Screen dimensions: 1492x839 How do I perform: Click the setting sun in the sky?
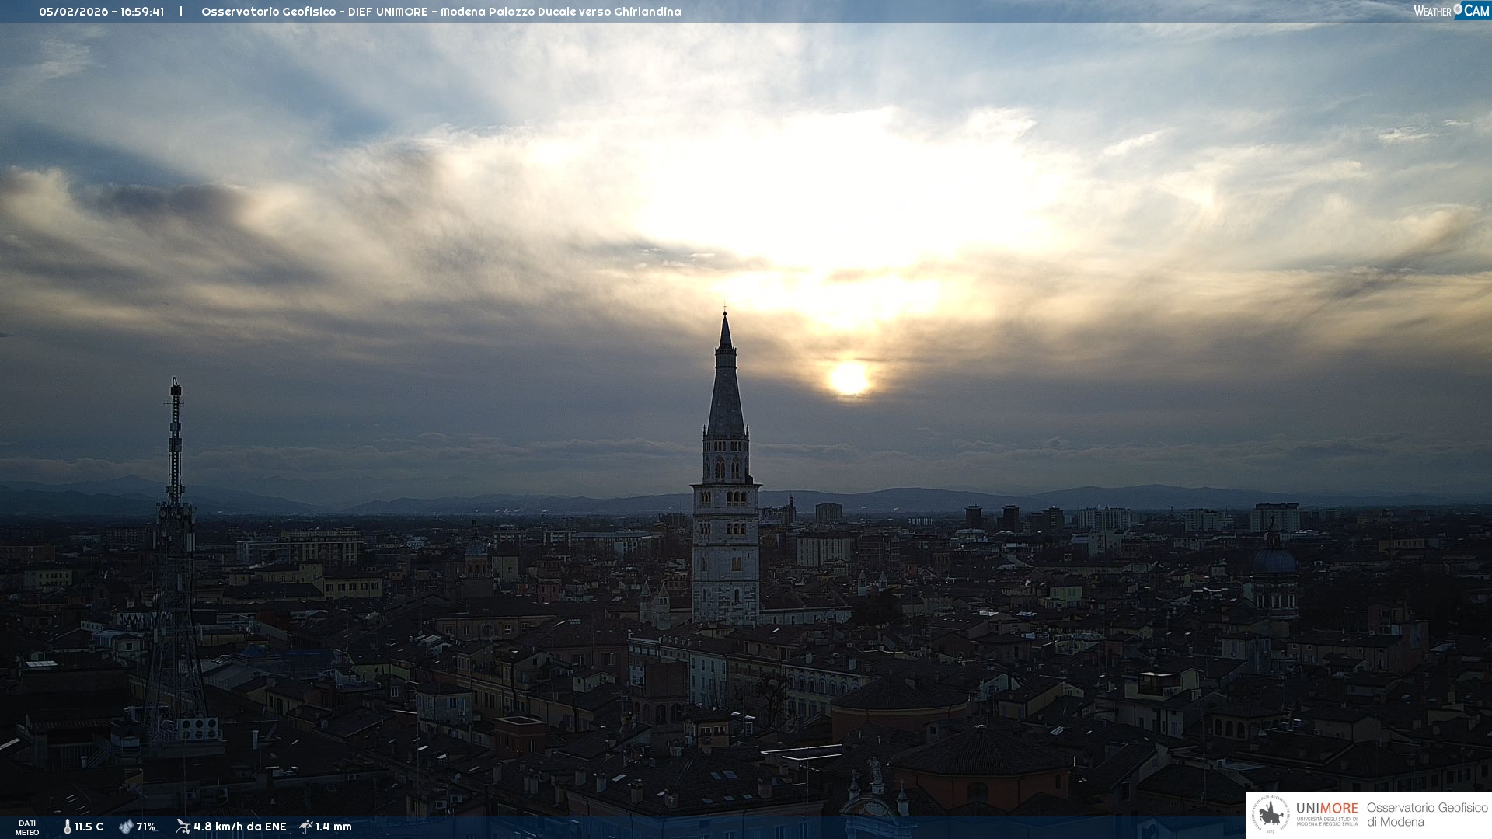[848, 378]
